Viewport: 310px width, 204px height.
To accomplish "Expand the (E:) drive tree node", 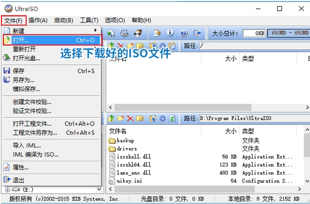I will pos(7,190).
